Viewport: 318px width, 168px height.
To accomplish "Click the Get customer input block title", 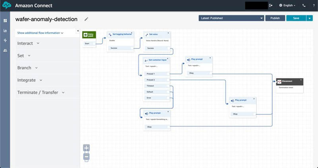I will click(157, 60).
